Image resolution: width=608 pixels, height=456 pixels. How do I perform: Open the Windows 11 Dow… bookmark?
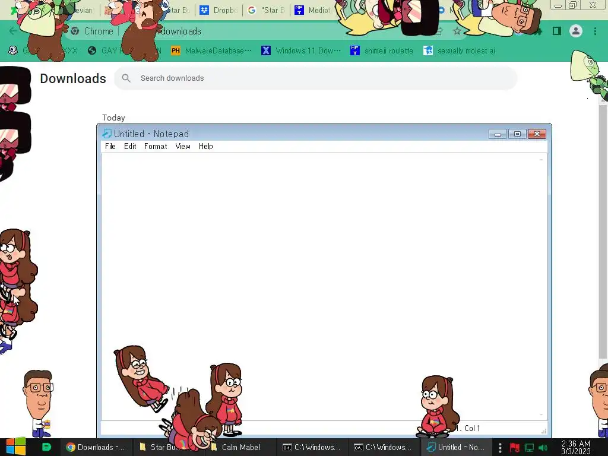(301, 50)
